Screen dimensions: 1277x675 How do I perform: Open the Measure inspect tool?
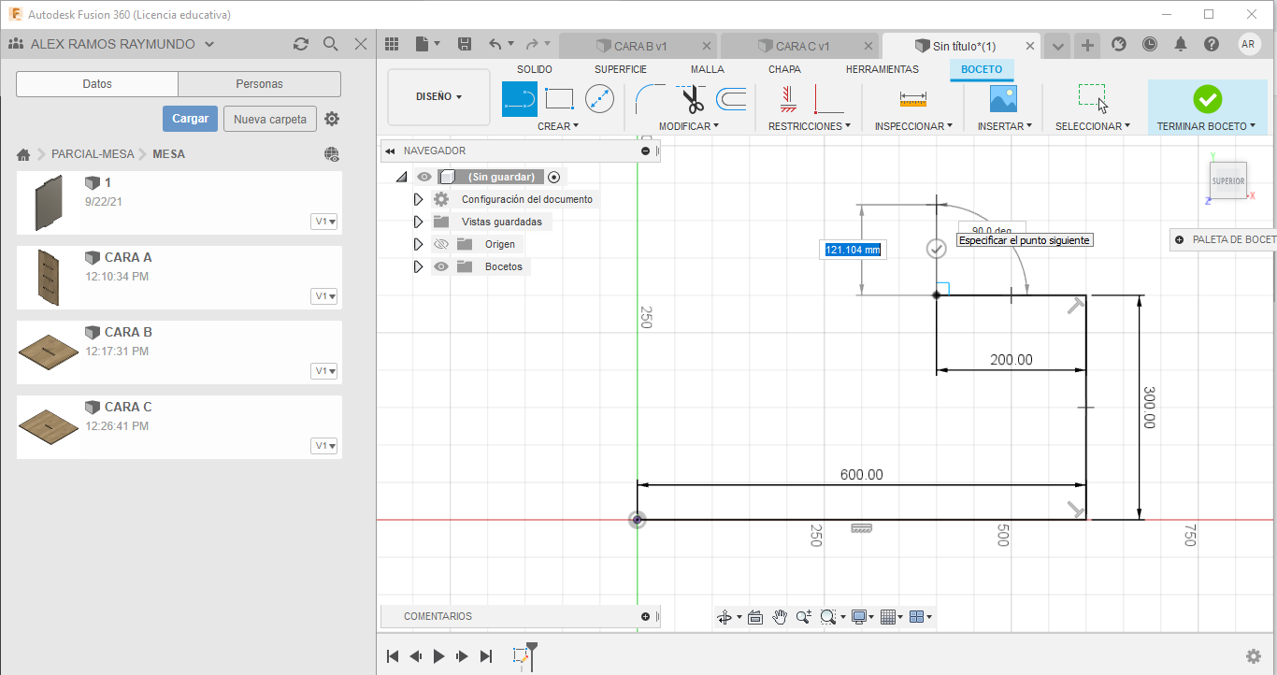[912, 98]
